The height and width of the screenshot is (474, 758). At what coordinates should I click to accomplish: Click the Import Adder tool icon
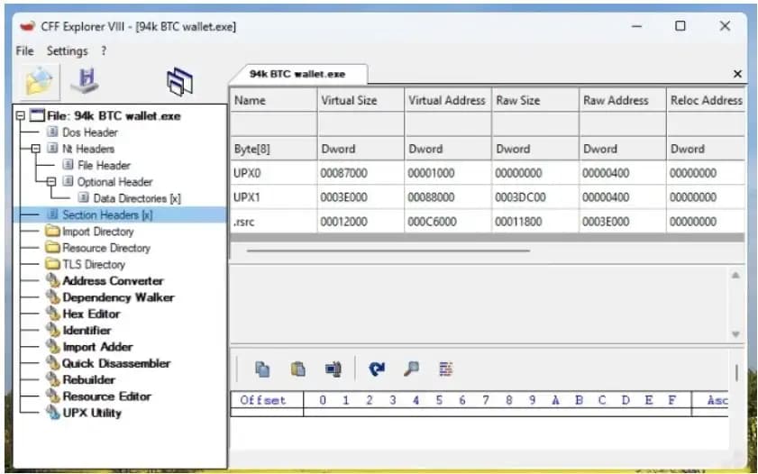52,346
